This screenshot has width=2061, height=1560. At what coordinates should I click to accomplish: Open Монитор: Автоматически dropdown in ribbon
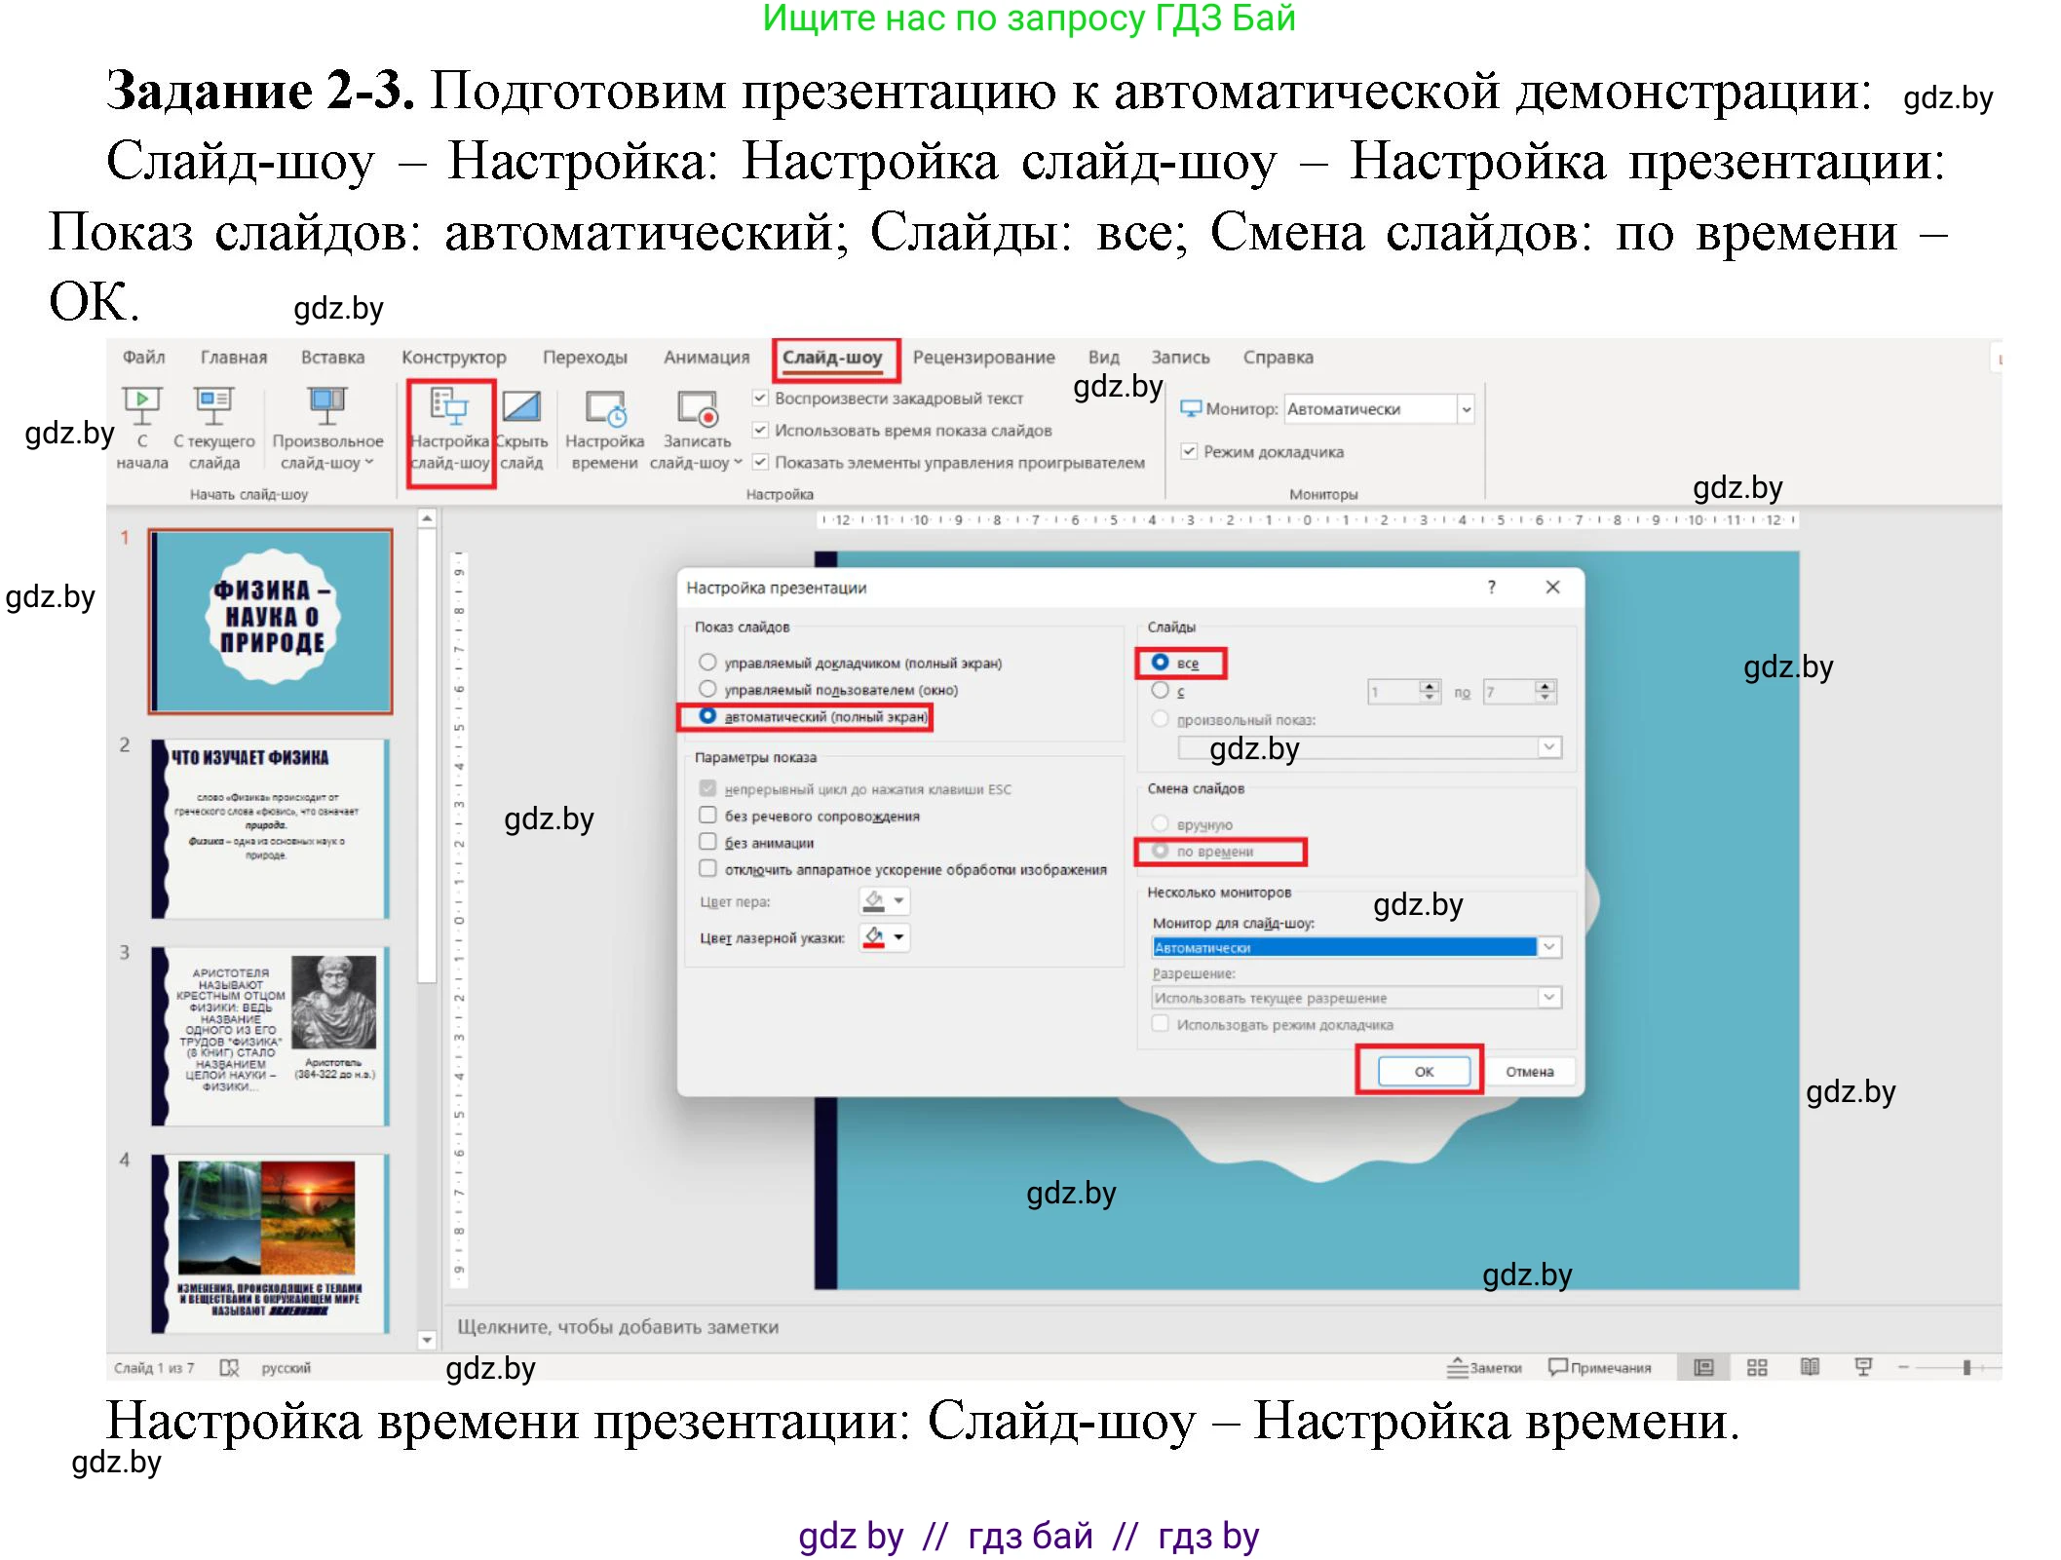point(1466,409)
